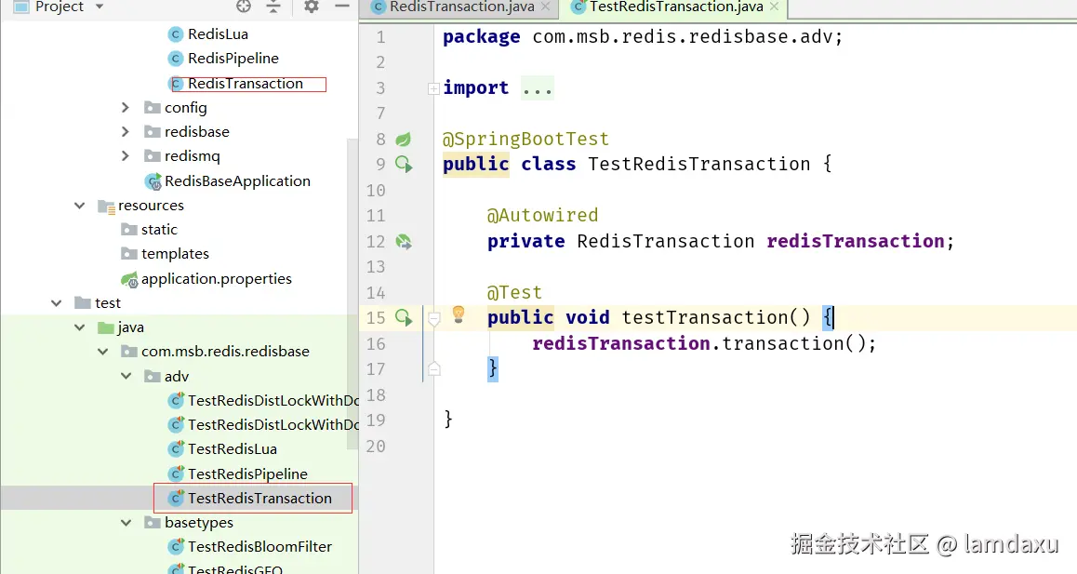Click the collapse all icon in Project toolbar

click(273, 7)
